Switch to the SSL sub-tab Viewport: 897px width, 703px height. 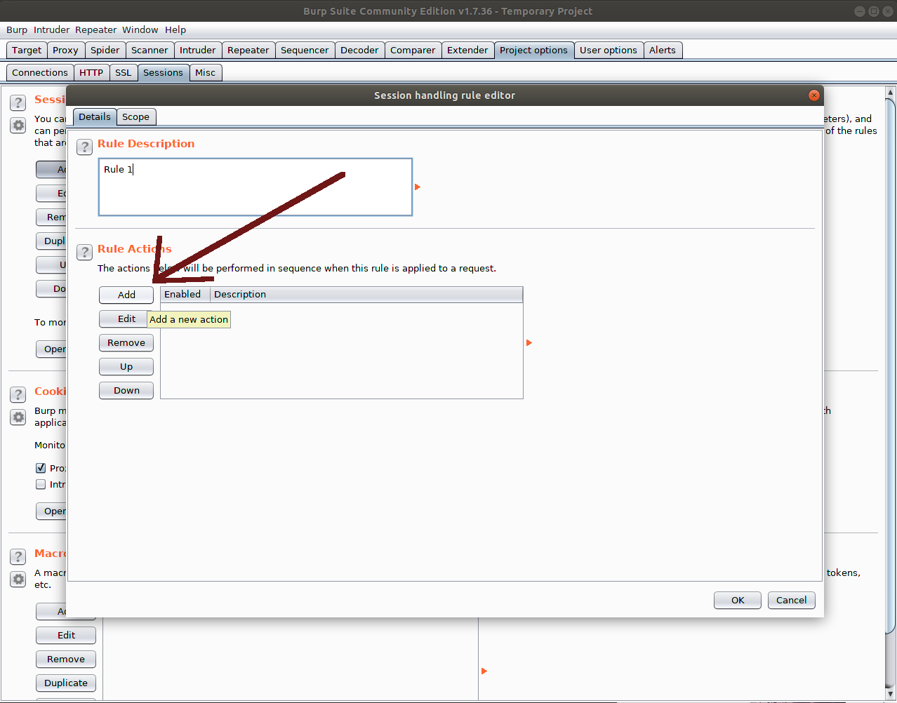coord(124,73)
